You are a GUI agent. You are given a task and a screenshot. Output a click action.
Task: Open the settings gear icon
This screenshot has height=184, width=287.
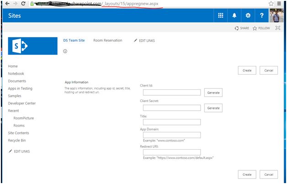(x=248, y=16)
